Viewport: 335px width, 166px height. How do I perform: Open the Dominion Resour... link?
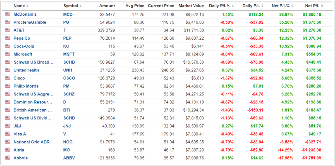coord(33,102)
